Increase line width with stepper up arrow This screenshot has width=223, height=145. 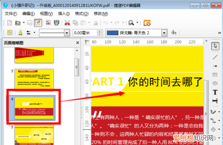click(x=100, y=32)
